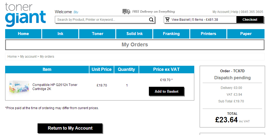This screenshot has height=135, width=271.
Task: Open the toner cartridge product thumbnail
Action: tap(19, 87)
